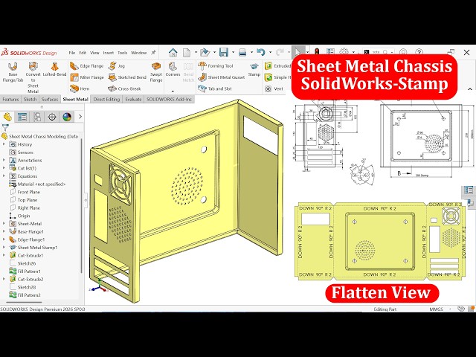Open the View menu
This screenshot has height=357, width=476.
(94, 53)
